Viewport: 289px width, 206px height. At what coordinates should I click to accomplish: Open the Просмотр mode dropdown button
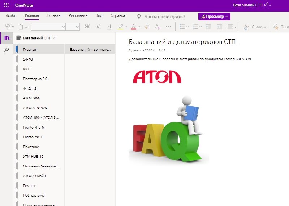coord(214,17)
